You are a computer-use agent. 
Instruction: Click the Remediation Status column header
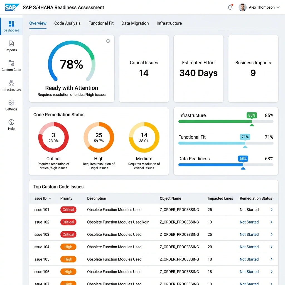[x=256, y=198]
